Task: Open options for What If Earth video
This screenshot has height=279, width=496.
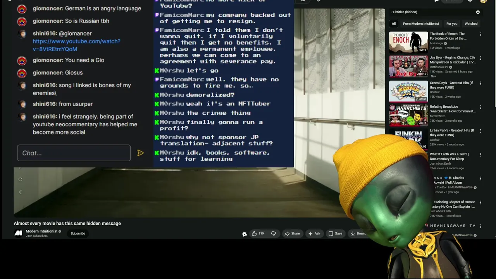Action: tap(480, 155)
